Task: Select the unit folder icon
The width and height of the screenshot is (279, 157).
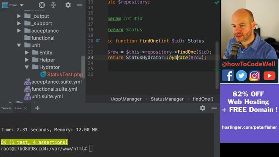Action: (27, 45)
